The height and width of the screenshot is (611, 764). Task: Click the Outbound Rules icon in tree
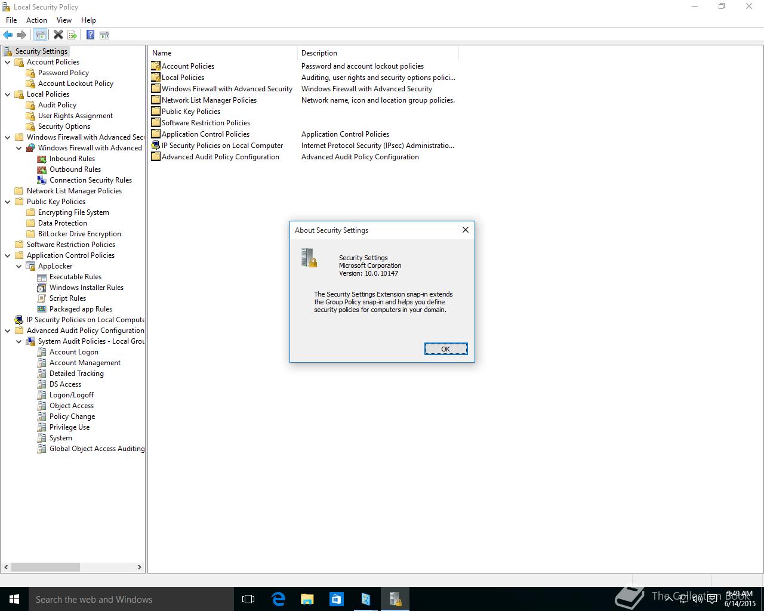click(42, 169)
